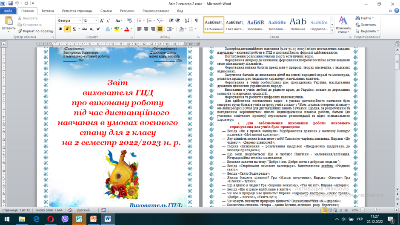Activate Формат по образцу painter
The height and width of the screenshot is (225, 400).
tap(35, 31)
